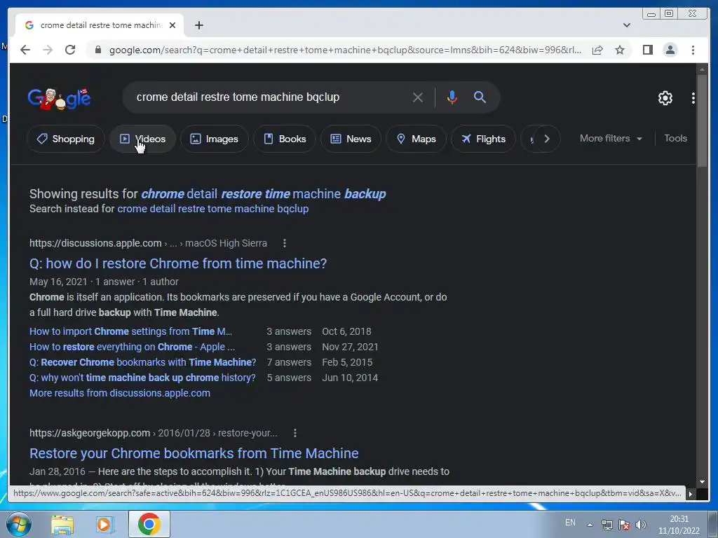Open Action Center flag tray icon
This screenshot has height=538, width=718.
[x=623, y=525]
